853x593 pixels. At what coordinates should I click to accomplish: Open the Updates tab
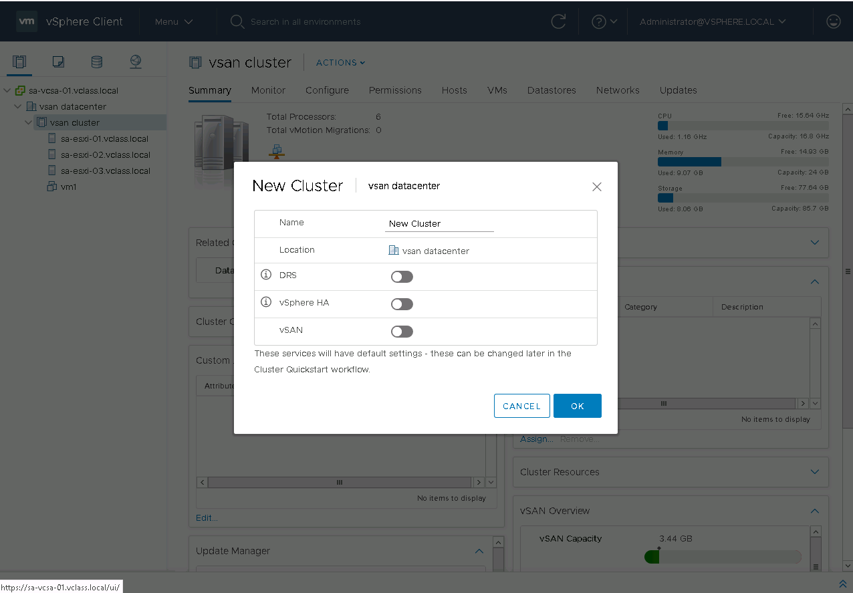tap(678, 90)
